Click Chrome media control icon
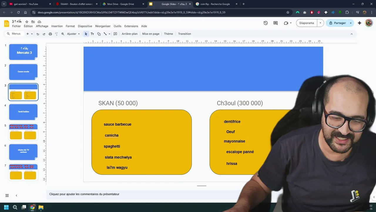The height and width of the screenshot is (212, 376). tap(357, 12)
